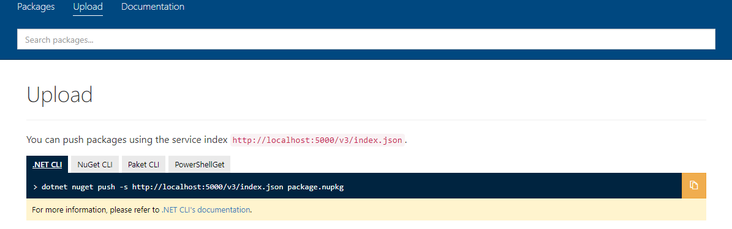Show the PowerShellGet instructions tab
The height and width of the screenshot is (229, 732).
coord(199,164)
